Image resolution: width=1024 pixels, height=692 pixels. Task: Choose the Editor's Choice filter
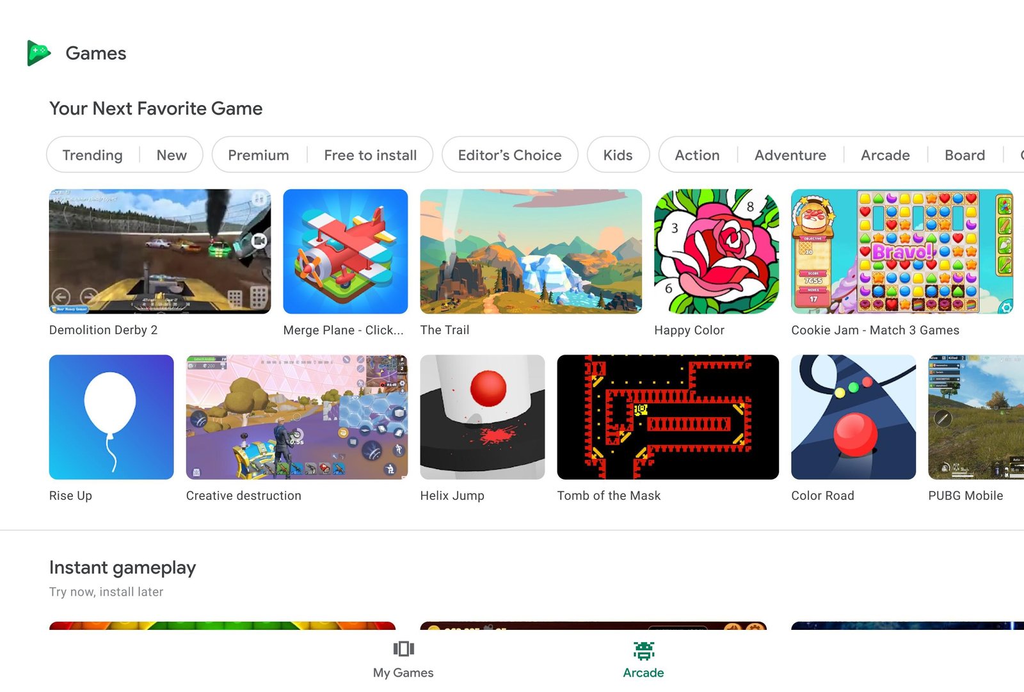point(510,155)
